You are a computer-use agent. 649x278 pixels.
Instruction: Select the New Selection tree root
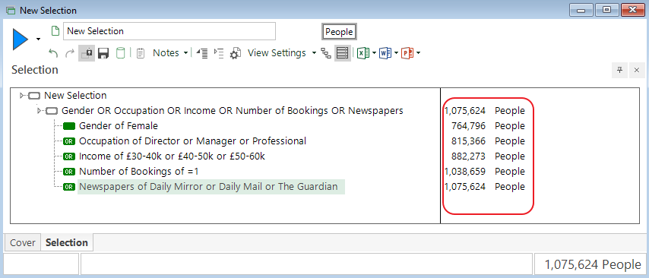(75, 96)
